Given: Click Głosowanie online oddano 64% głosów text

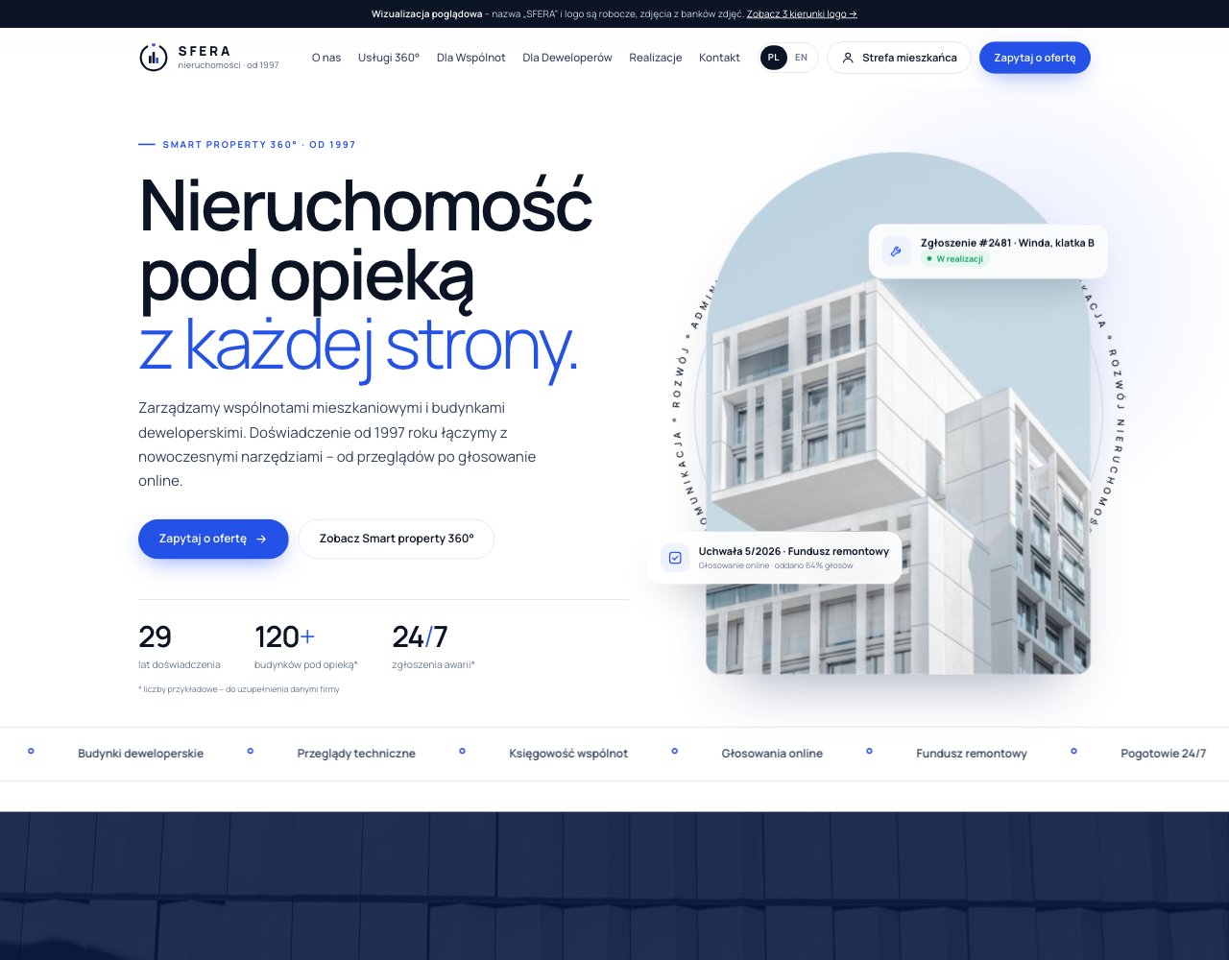Looking at the screenshot, I should pyautogui.click(x=776, y=565).
